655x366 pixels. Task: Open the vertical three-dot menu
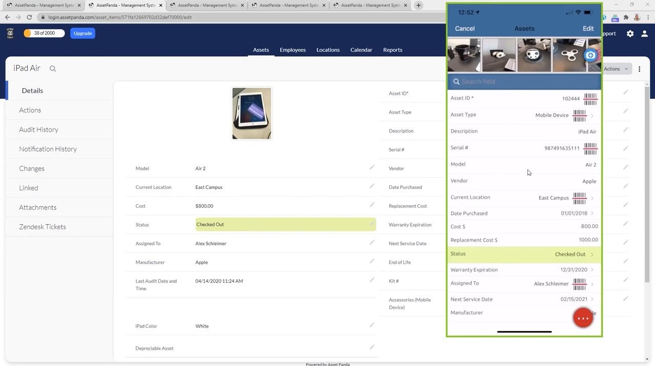click(639, 69)
